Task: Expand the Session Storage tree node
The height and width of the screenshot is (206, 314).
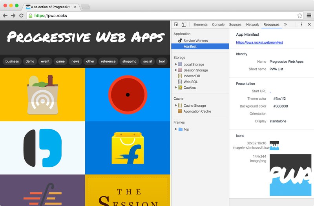Action: (x=176, y=70)
